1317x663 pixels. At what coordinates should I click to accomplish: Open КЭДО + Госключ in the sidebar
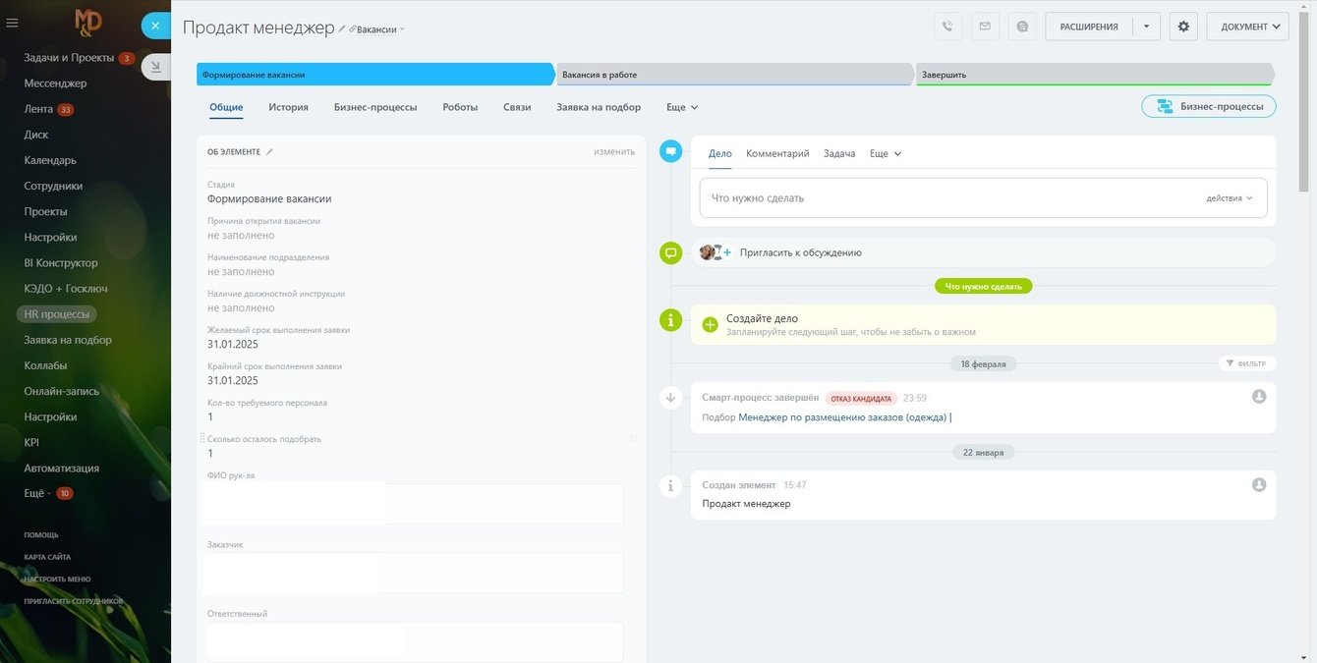(x=66, y=289)
